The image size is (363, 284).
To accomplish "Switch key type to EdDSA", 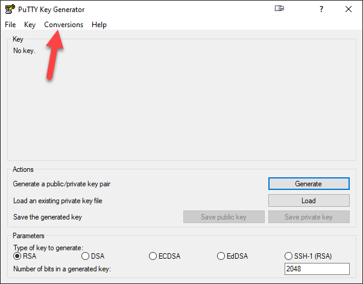I will 221,256.
